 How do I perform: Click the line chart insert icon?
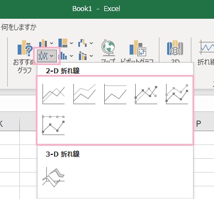(x=43, y=56)
